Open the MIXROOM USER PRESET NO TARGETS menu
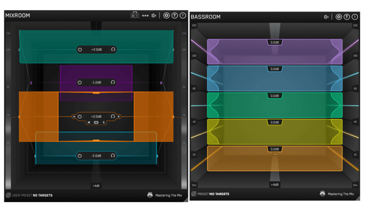 (32, 195)
